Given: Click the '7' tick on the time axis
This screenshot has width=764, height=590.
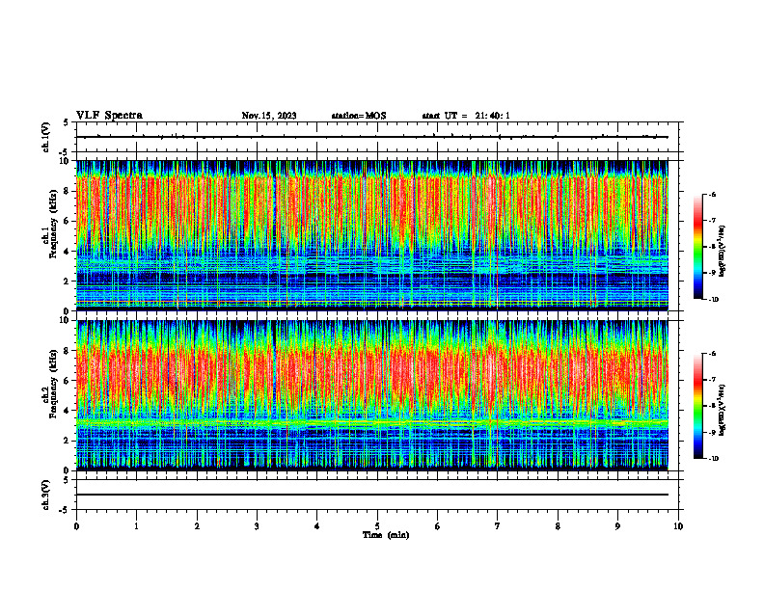Looking at the screenshot, I should (x=498, y=526).
